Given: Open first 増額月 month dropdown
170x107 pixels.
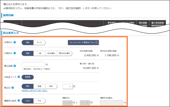Looking at the screenshot, I should coord(67,103).
